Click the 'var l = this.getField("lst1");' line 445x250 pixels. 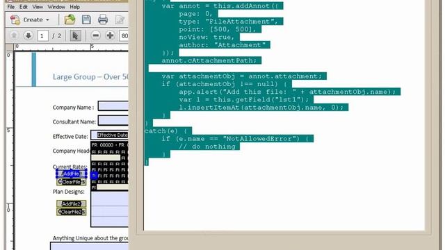(244, 99)
